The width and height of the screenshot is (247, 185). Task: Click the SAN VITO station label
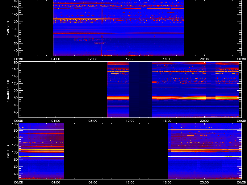point(8,28)
